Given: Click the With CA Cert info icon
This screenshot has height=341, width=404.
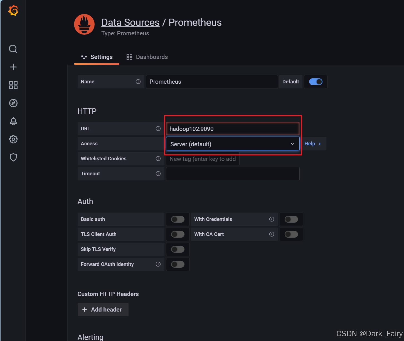Looking at the screenshot, I should click(272, 234).
